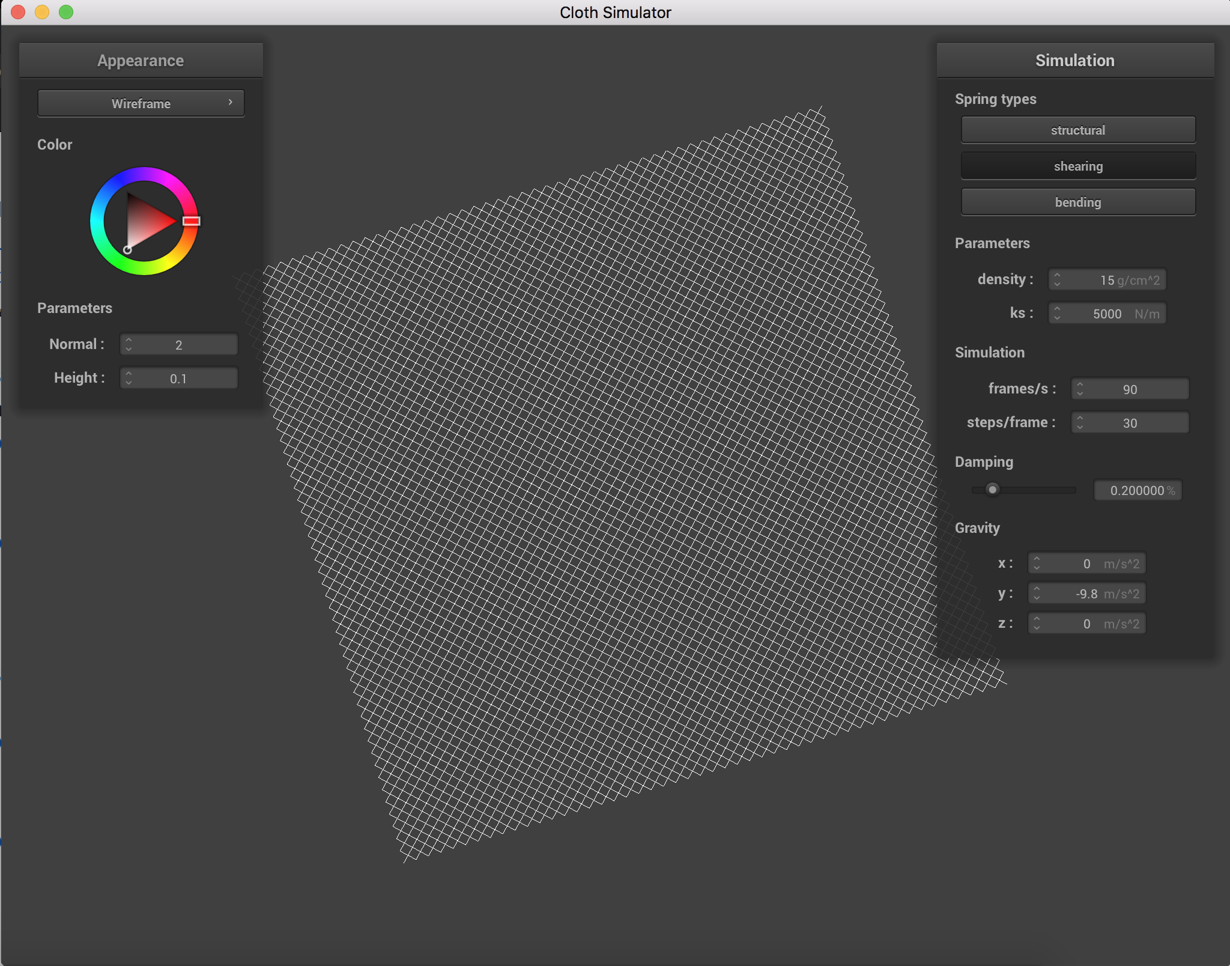Click the density stepper arrows

pos(1057,280)
